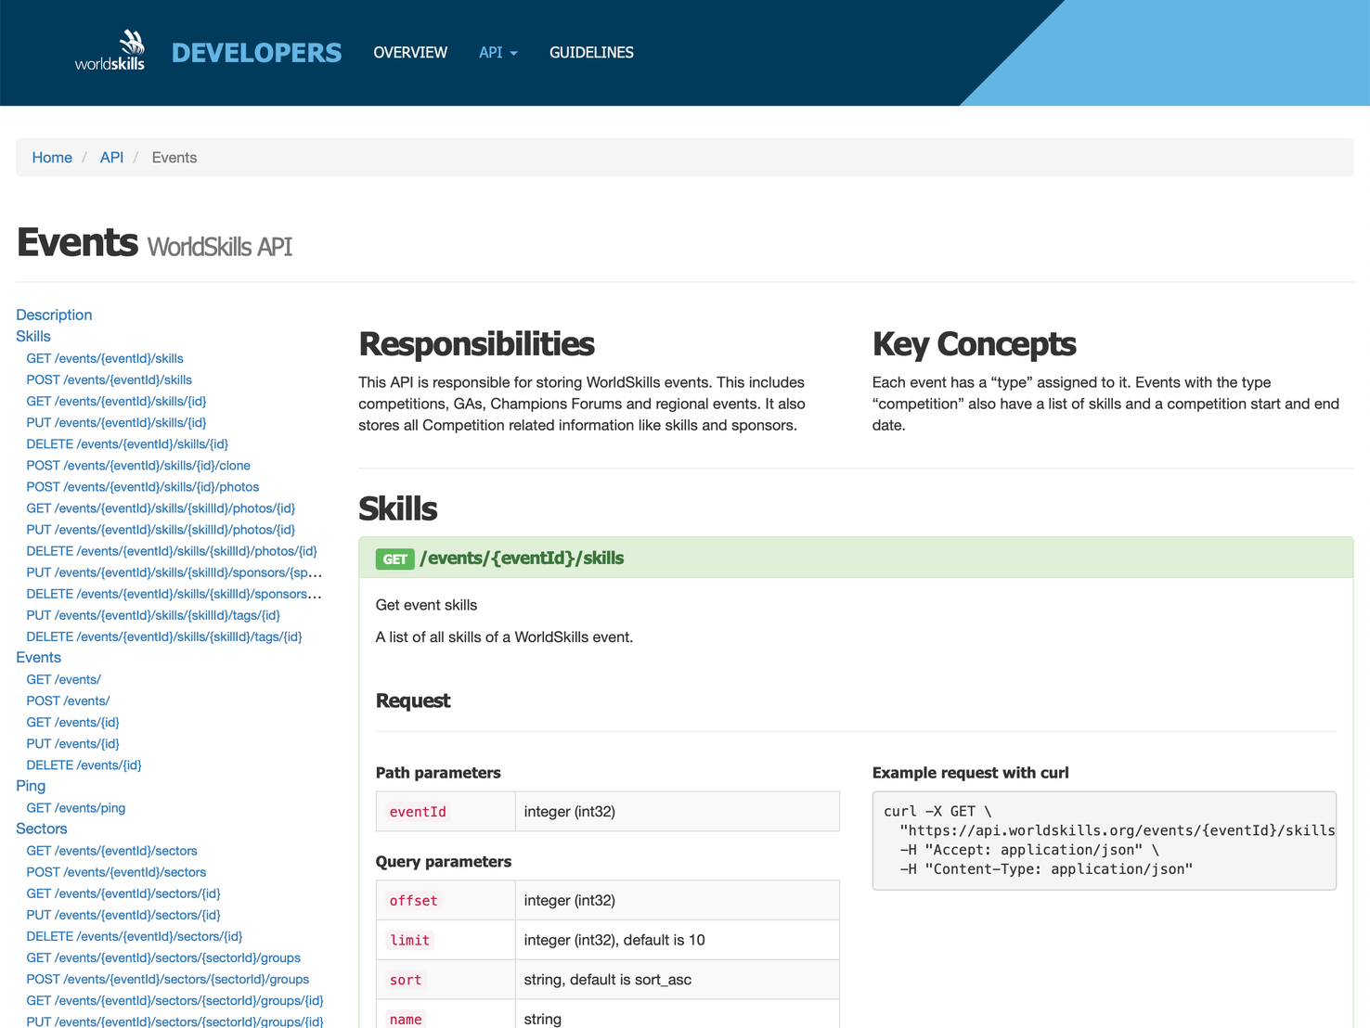Select the sort query parameter
This screenshot has height=1028, width=1370.
(x=405, y=980)
